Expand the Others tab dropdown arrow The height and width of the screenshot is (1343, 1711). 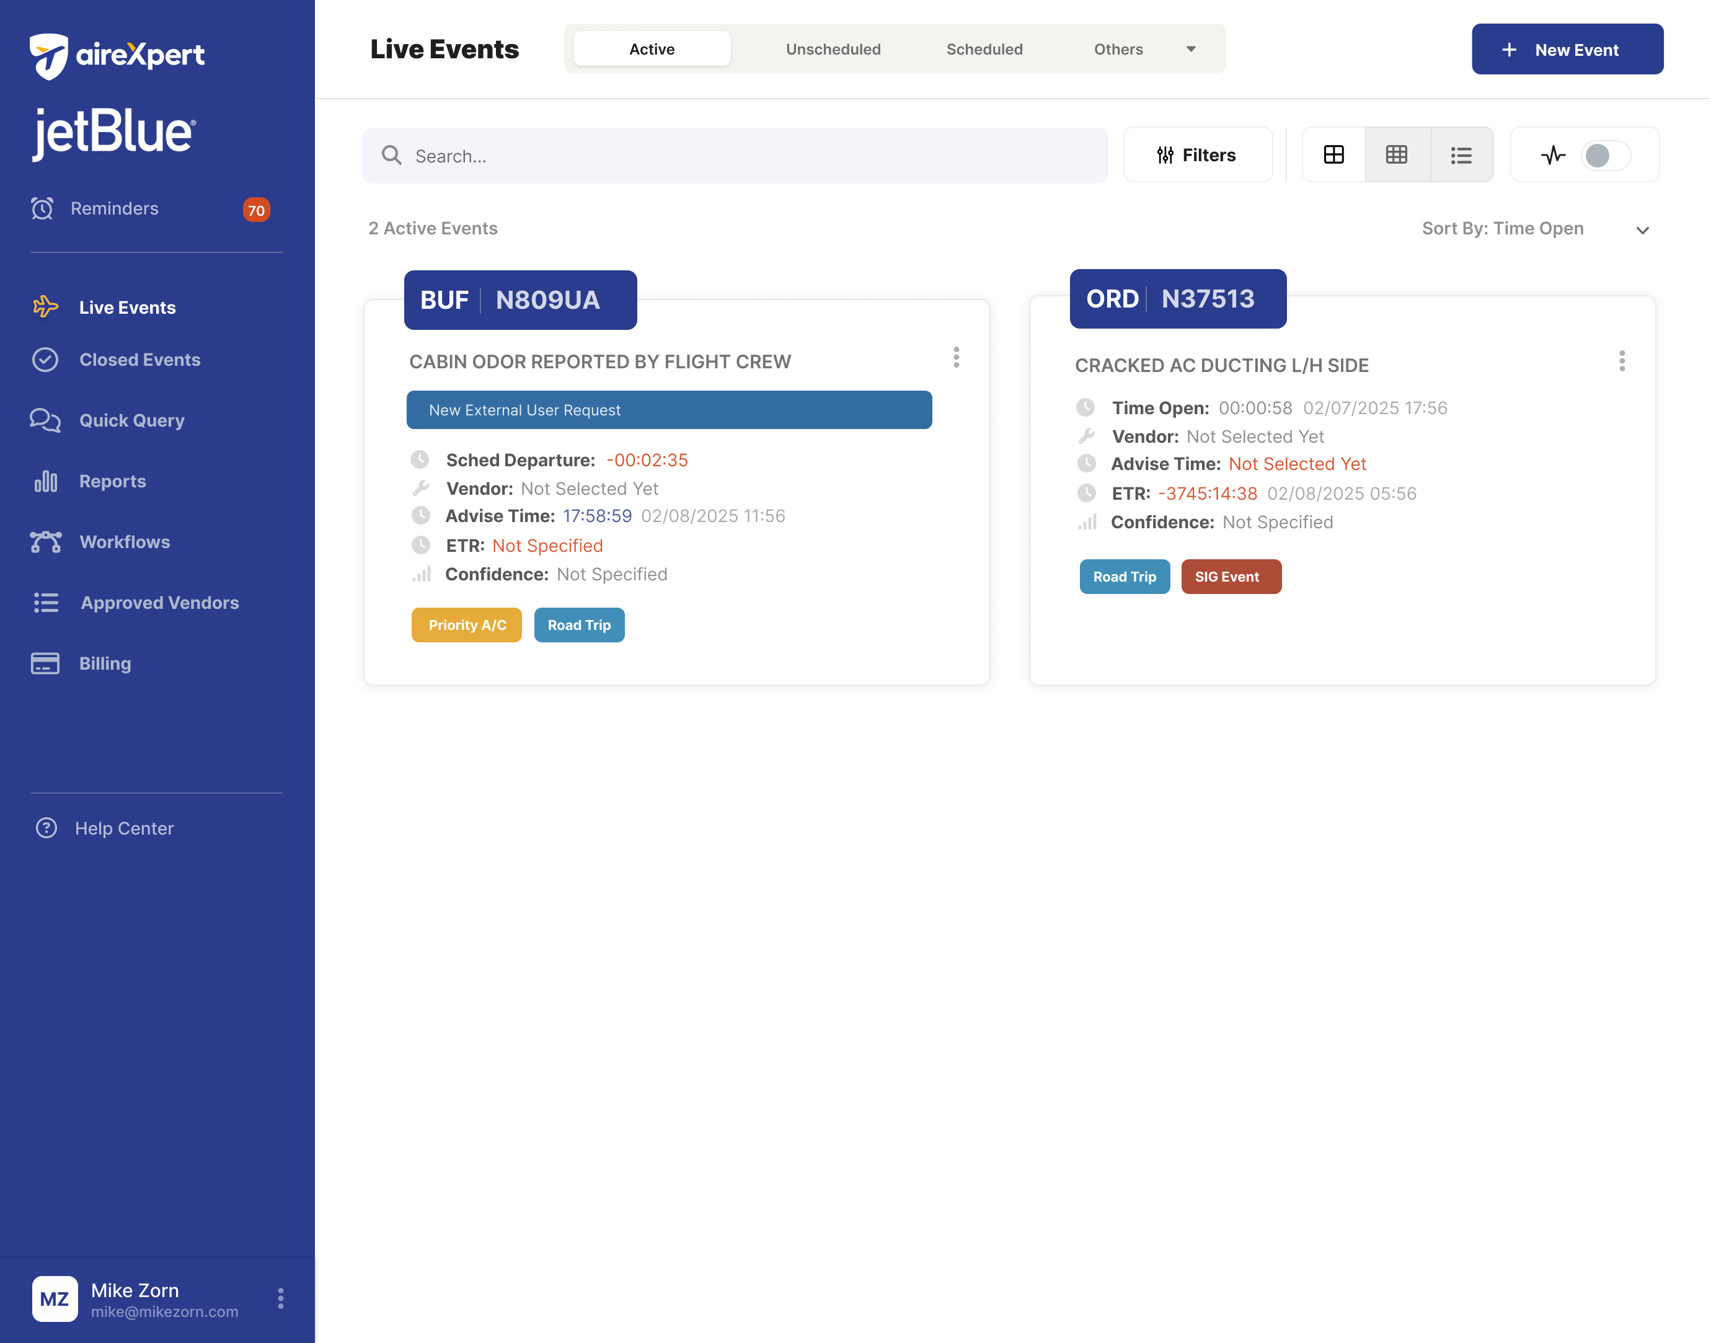[x=1192, y=49]
